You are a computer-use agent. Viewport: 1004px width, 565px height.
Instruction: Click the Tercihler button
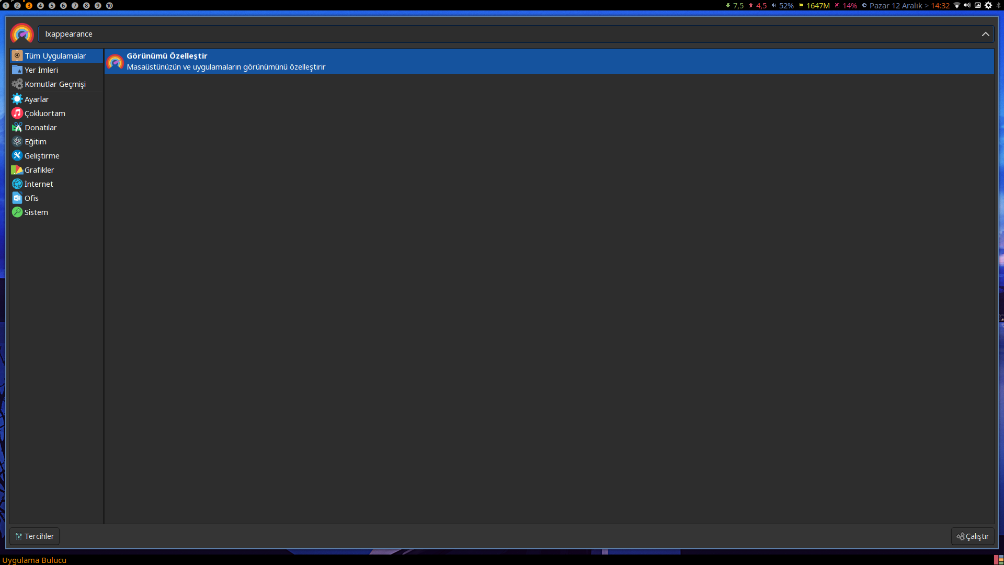tap(35, 536)
